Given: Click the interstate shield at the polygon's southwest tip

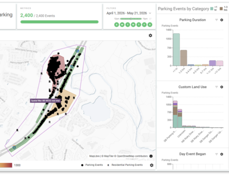Looking at the screenshot, I should tap(14, 147).
